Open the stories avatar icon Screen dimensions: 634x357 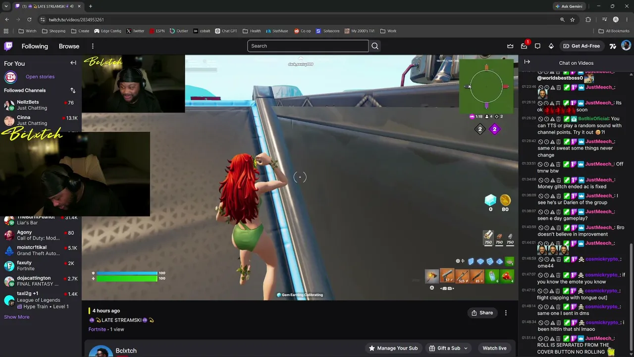coord(10,77)
